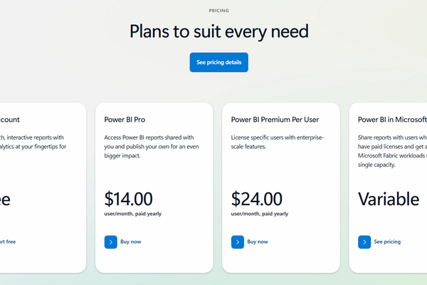Click the chevron icon beside See pricing
Screen dimensions: 427x285
(x=364, y=242)
